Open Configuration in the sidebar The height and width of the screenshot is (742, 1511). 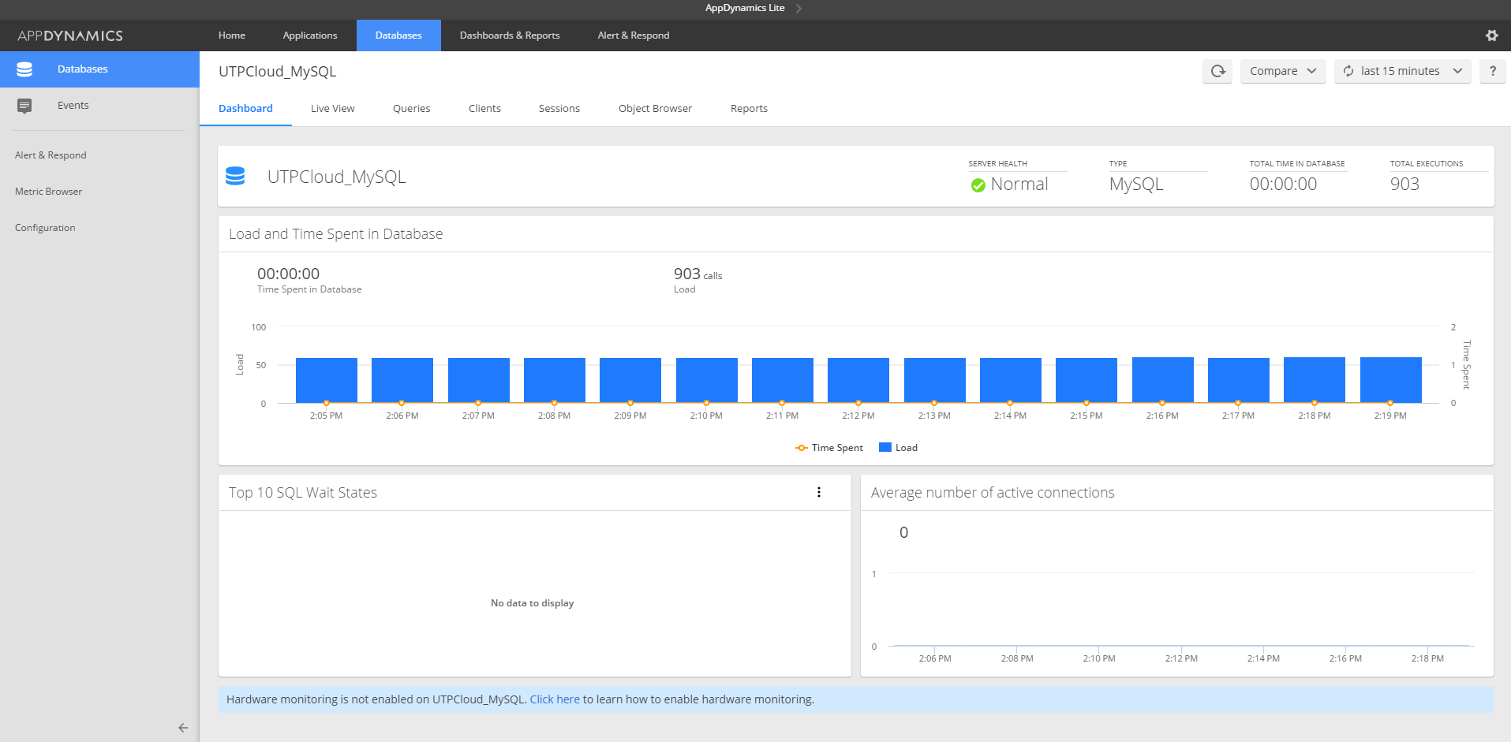(45, 228)
